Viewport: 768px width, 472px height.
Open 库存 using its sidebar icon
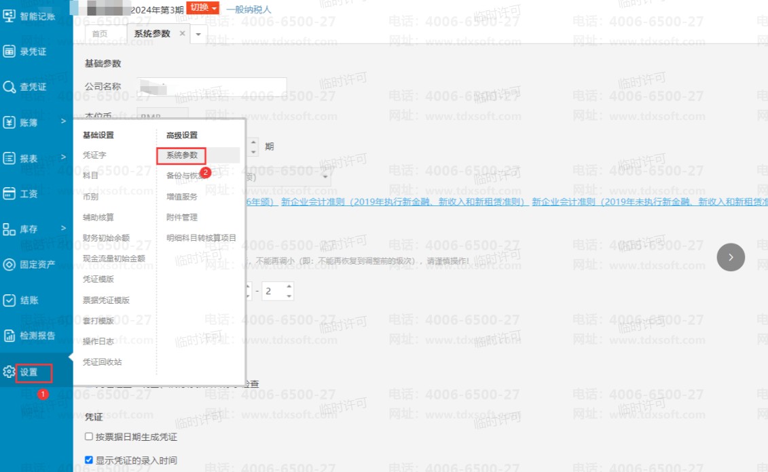pyautogui.click(x=10, y=229)
